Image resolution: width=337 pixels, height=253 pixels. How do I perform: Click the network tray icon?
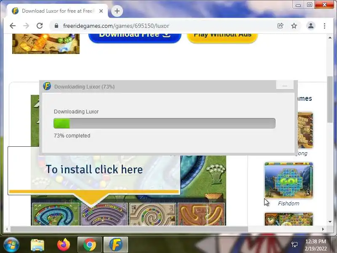(x=294, y=245)
